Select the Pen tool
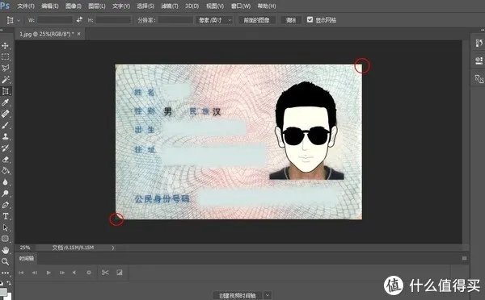The width and height of the screenshot is (485, 300). click(6, 205)
